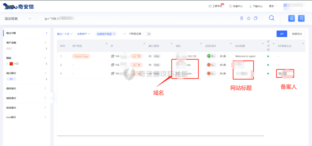
Task: Favorite the query with the star icon
Action: click(x=248, y=18)
